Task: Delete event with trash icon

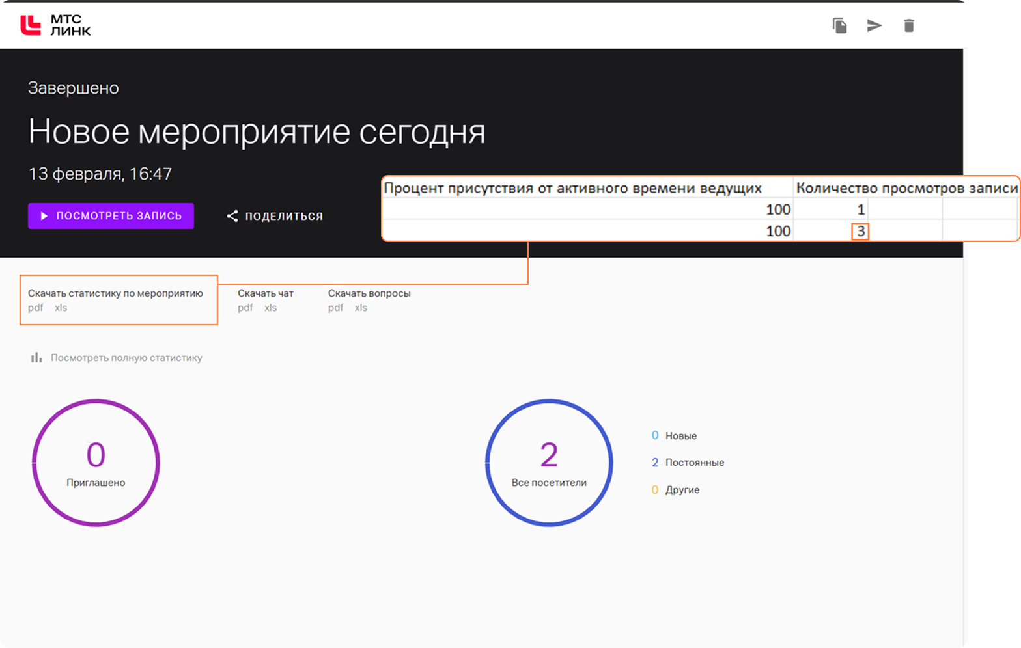Action: pyautogui.click(x=909, y=25)
